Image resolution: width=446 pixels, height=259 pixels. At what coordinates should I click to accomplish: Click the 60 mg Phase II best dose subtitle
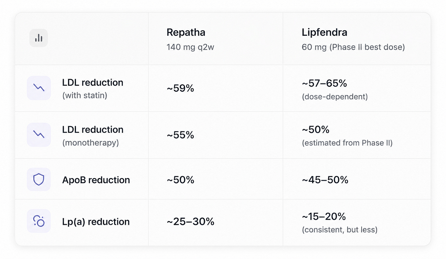tap(353, 47)
